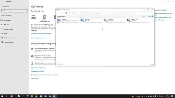Open 'Состояние' section in Settings sidebar
Image resolution: width=175 pixels, height=98 pixels.
(x=14, y=20)
